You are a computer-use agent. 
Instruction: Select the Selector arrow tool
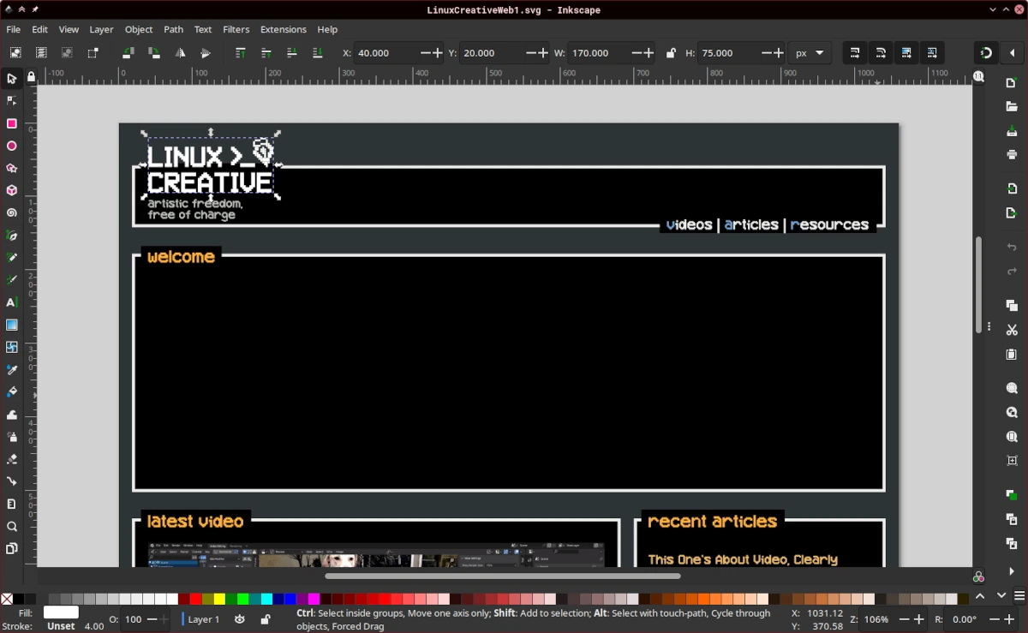(12, 79)
